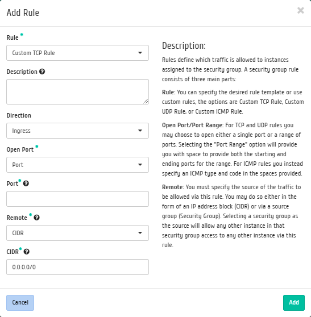This screenshot has height=317, width=311.
Task: Click the Remote field label
Action: click(x=17, y=218)
